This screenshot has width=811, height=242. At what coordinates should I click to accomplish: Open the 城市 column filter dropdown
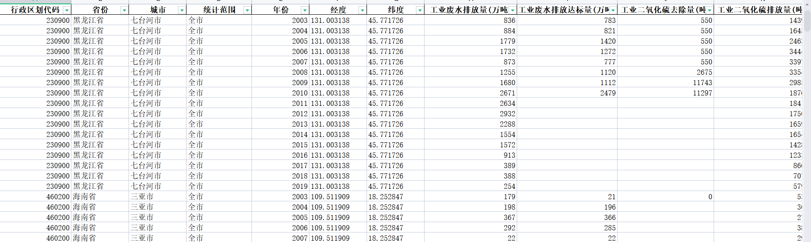[182, 10]
